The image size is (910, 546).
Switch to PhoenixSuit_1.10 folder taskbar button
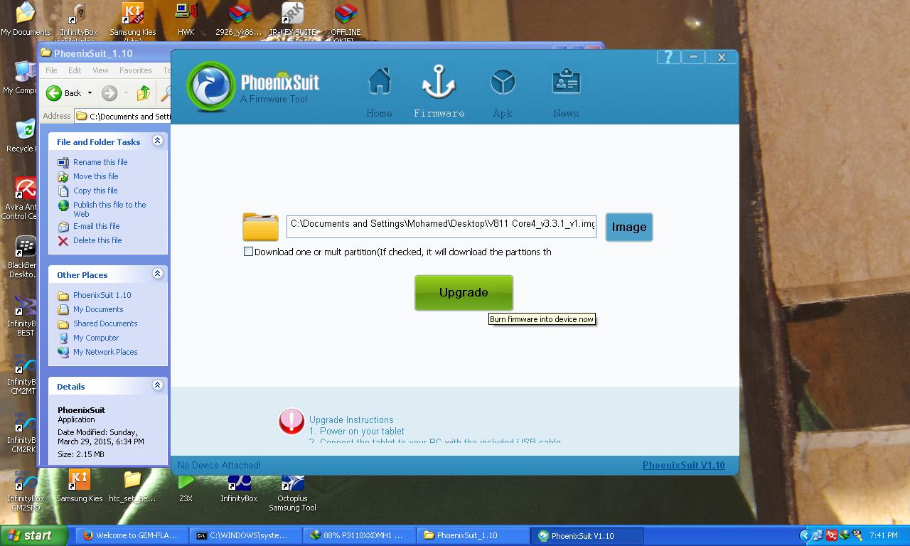(473, 535)
